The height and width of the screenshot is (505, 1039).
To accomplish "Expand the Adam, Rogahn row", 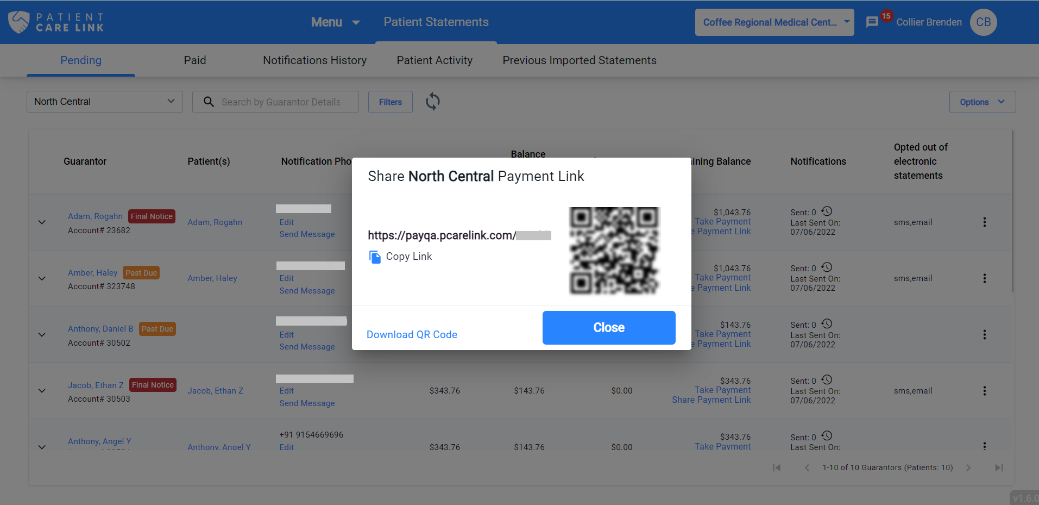I will pyautogui.click(x=42, y=222).
